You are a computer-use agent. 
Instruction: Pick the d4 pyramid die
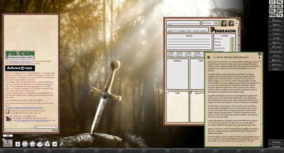click(x=62, y=144)
